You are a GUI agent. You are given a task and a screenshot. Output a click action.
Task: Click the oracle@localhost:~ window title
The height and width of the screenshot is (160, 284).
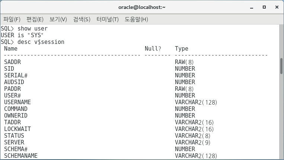[142, 7]
